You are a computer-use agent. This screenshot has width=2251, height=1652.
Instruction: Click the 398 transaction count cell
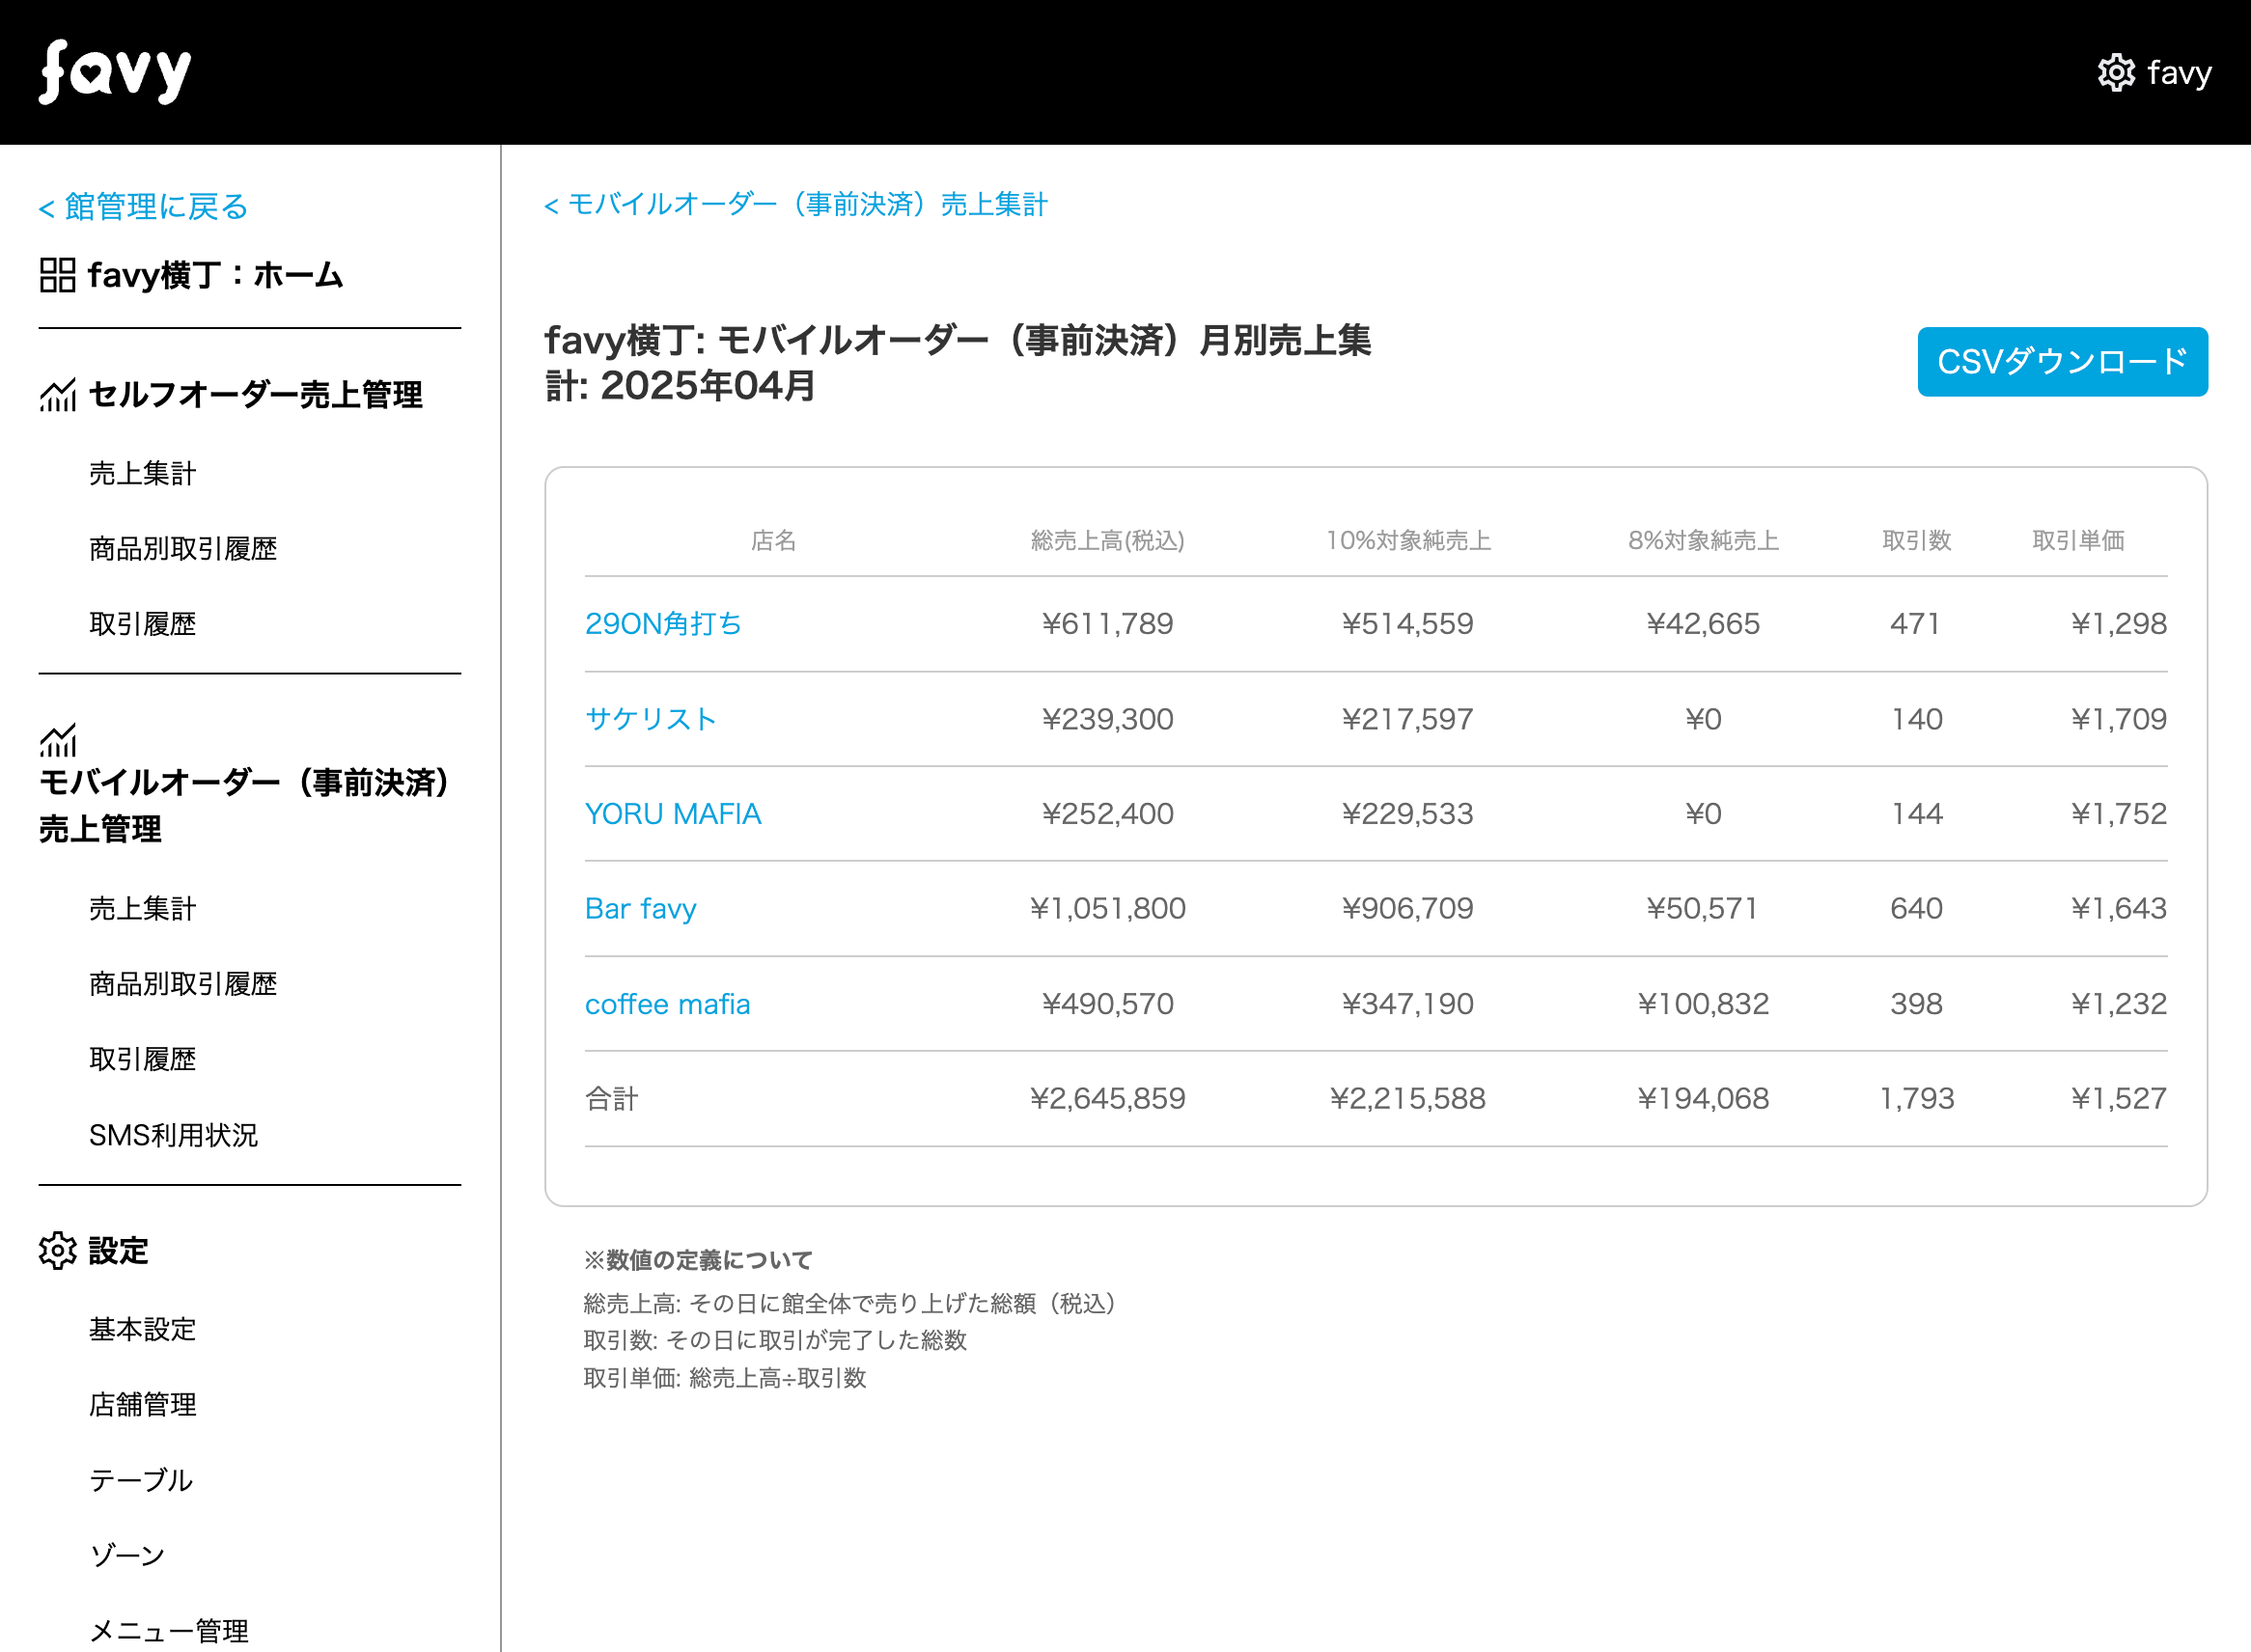[x=1916, y=1003]
